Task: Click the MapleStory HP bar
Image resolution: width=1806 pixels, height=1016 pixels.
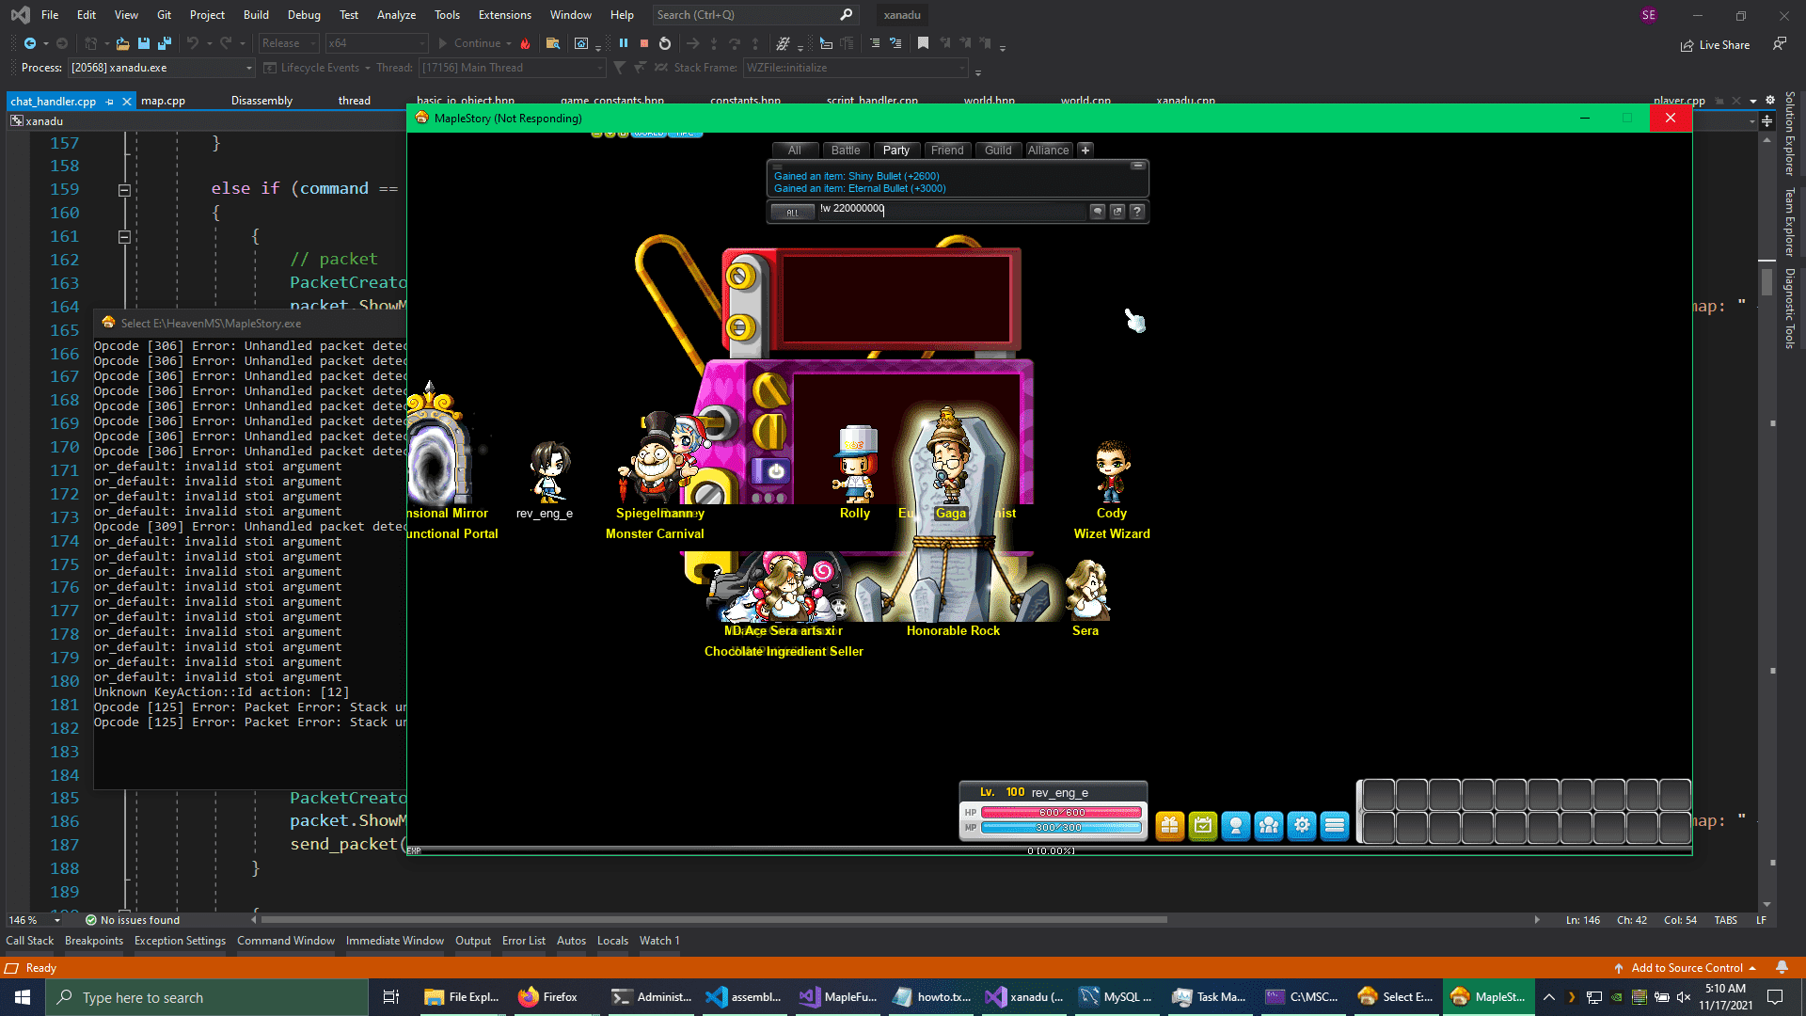Action: (1062, 812)
